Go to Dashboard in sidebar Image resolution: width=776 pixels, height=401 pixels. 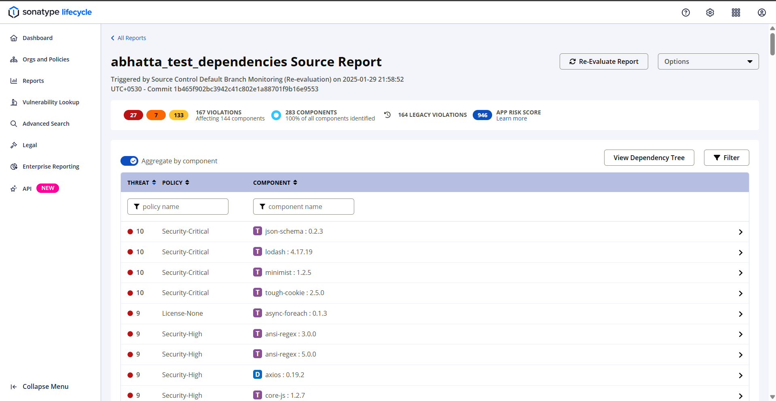click(x=38, y=38)
